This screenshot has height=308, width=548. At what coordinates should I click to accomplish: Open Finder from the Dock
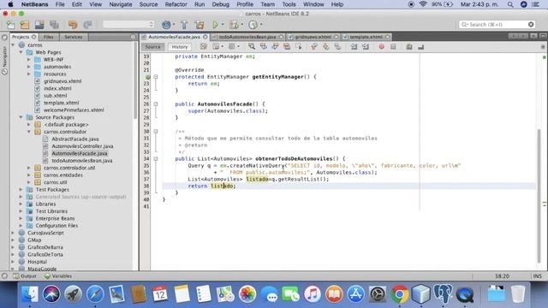[x=29, y=294]
